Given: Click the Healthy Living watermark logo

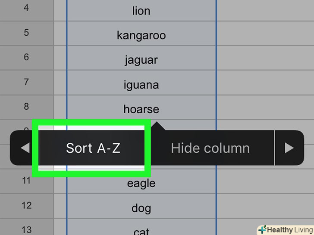Looking at the screenshot, I should click(x=285, y=229).
